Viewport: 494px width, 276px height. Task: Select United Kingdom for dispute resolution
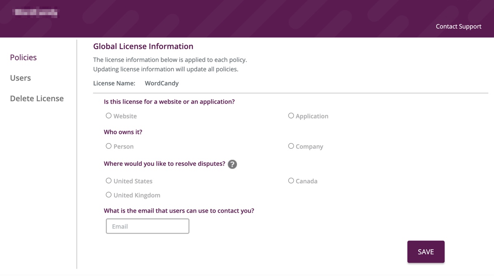coord(109,195)
